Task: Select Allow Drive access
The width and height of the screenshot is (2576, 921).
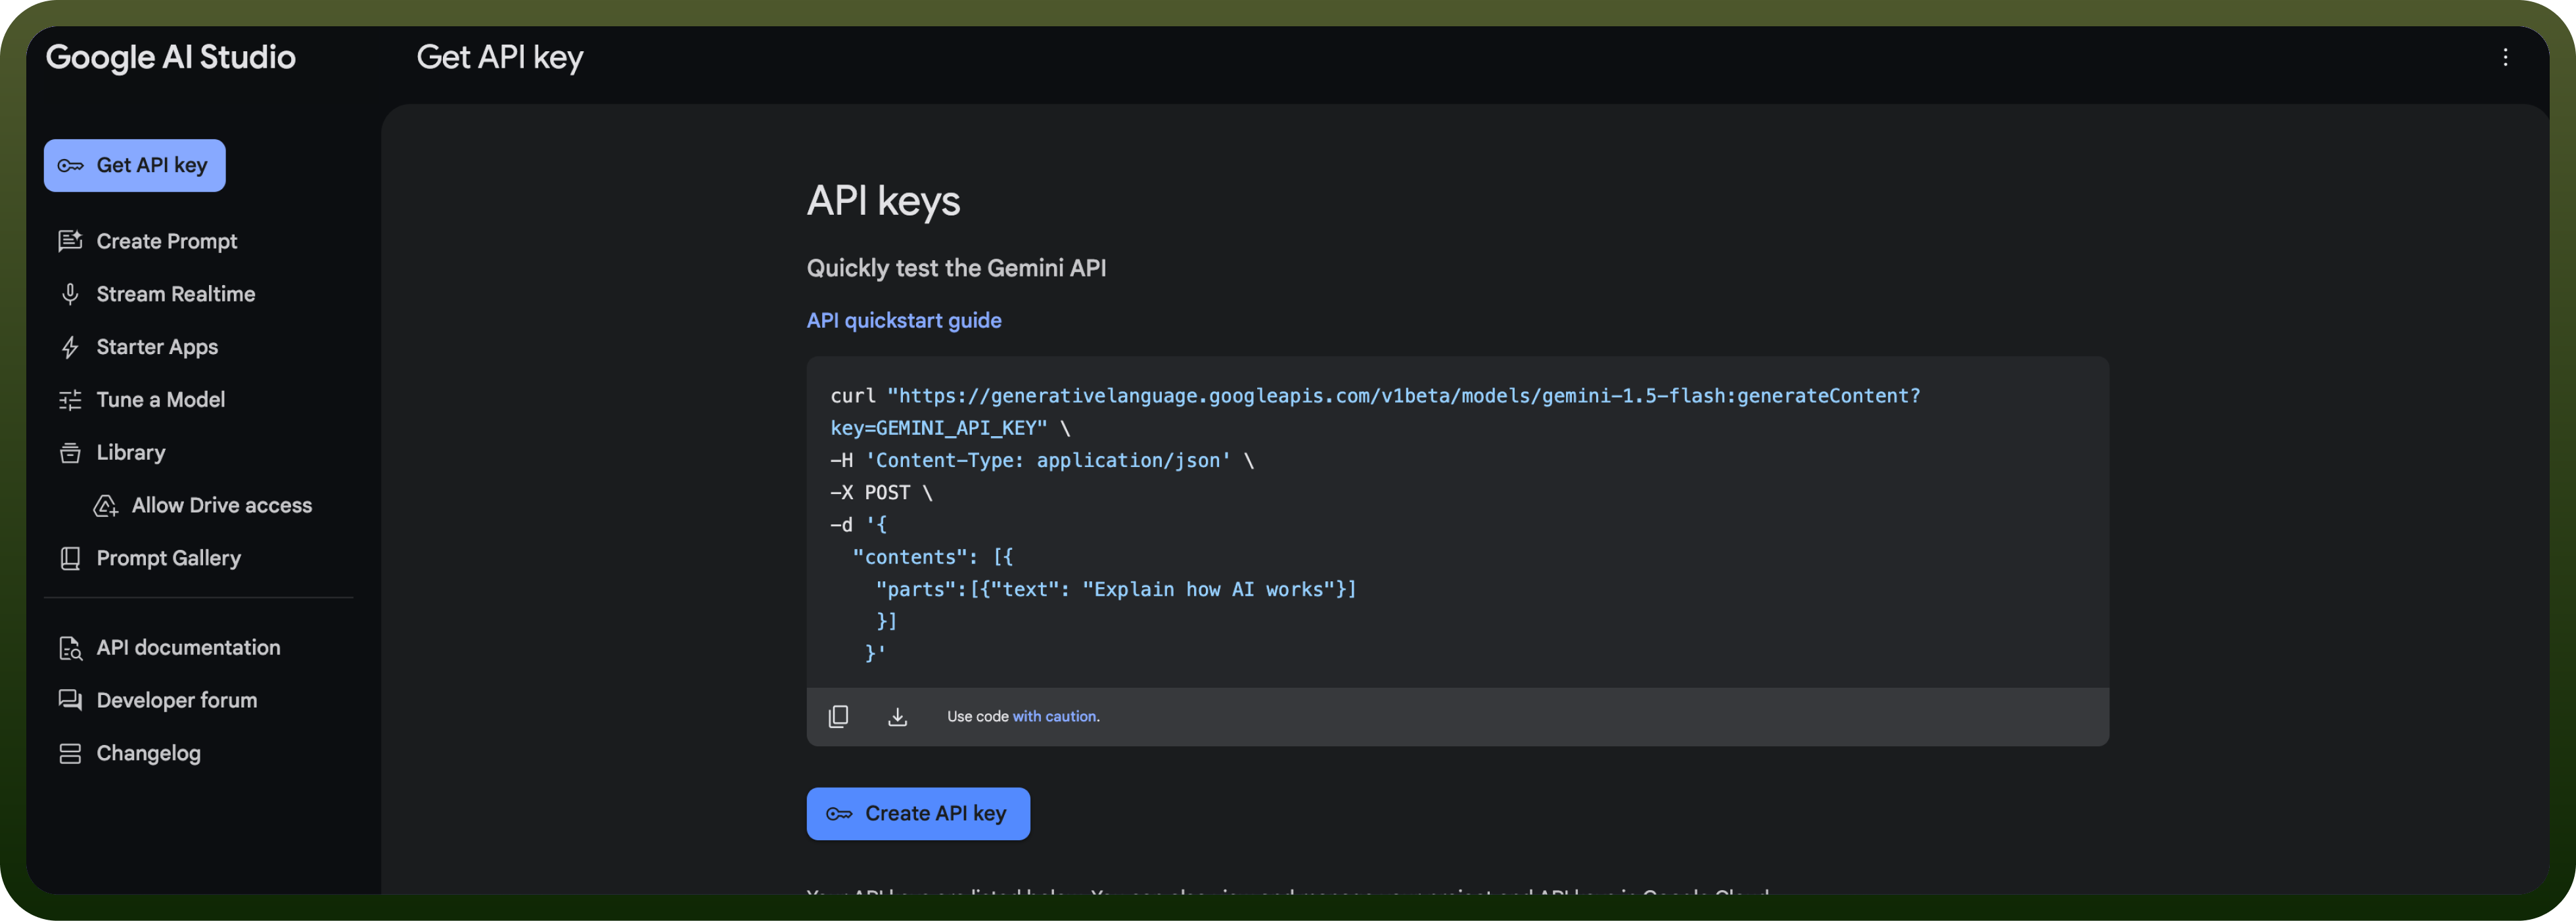Action: tap(222, 506)
